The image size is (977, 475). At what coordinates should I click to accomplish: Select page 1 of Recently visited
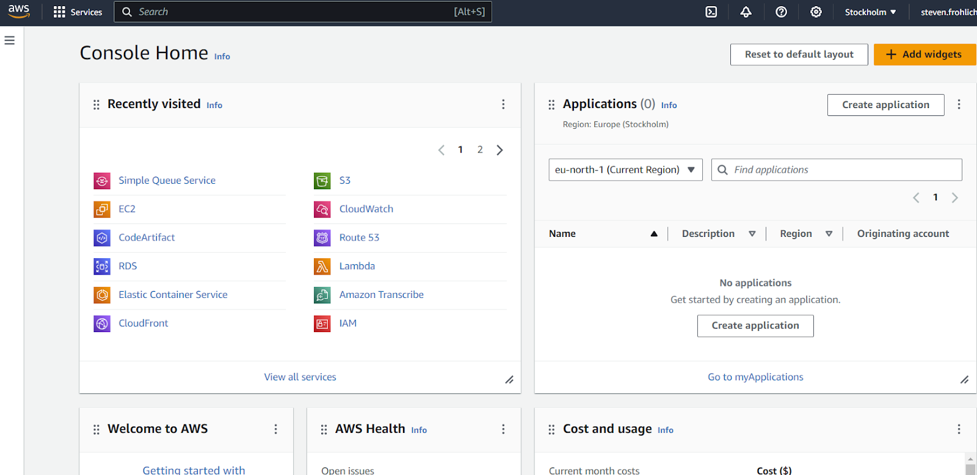click(460, 150)
